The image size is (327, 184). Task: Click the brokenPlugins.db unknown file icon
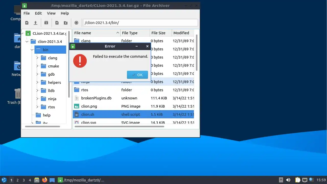point(77,98)
